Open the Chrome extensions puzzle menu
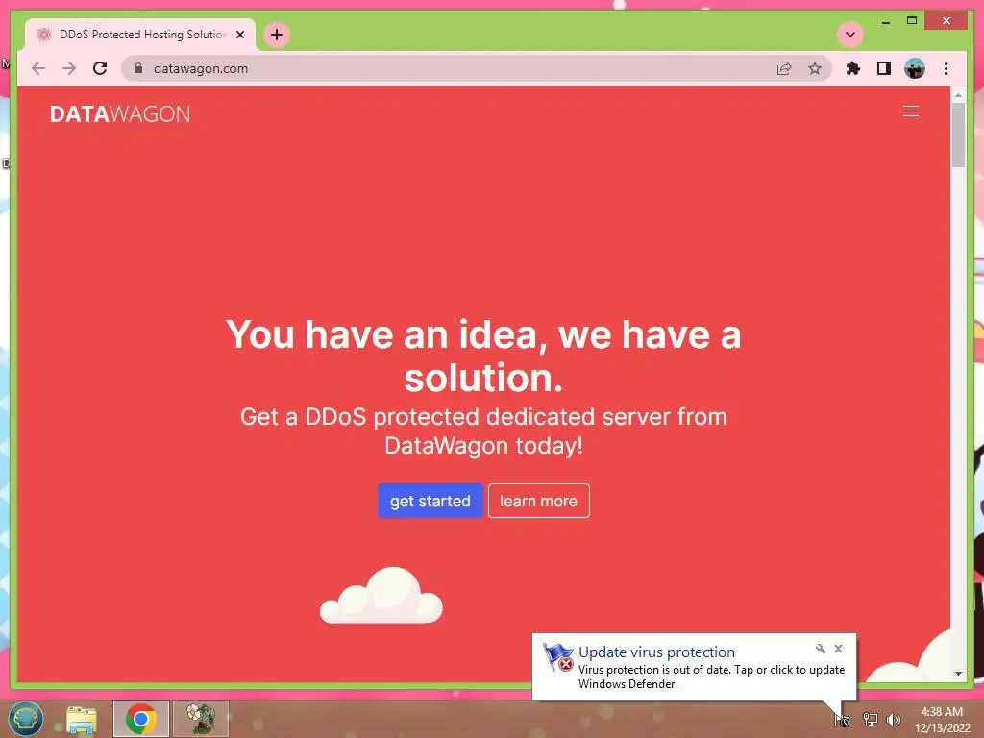984x738 pixels. click(853, 68)
